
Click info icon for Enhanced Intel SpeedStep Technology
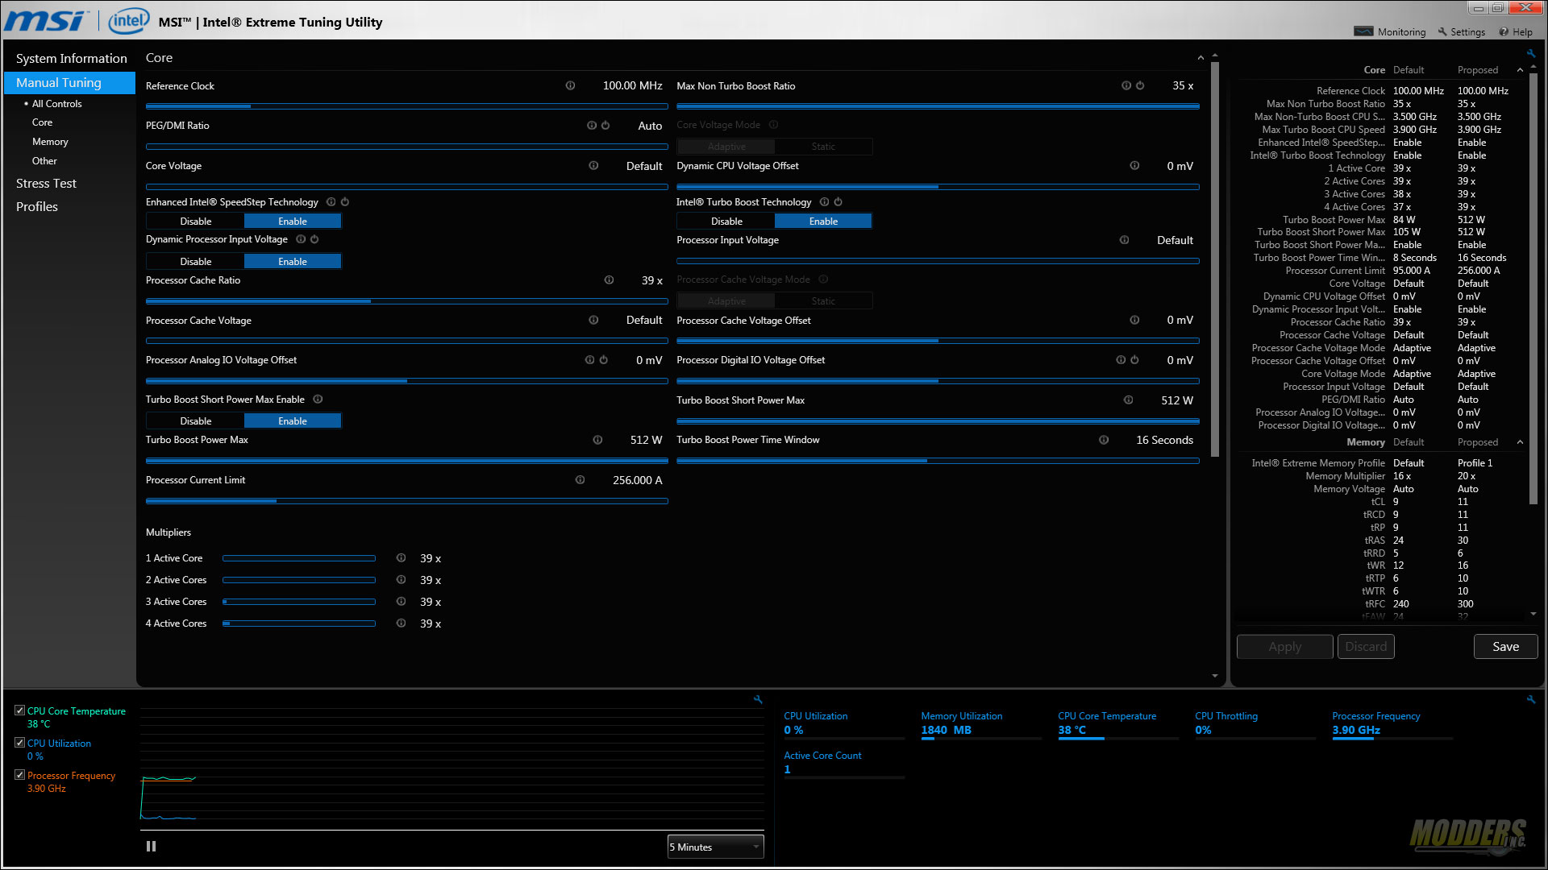click(x=331, y=202)
